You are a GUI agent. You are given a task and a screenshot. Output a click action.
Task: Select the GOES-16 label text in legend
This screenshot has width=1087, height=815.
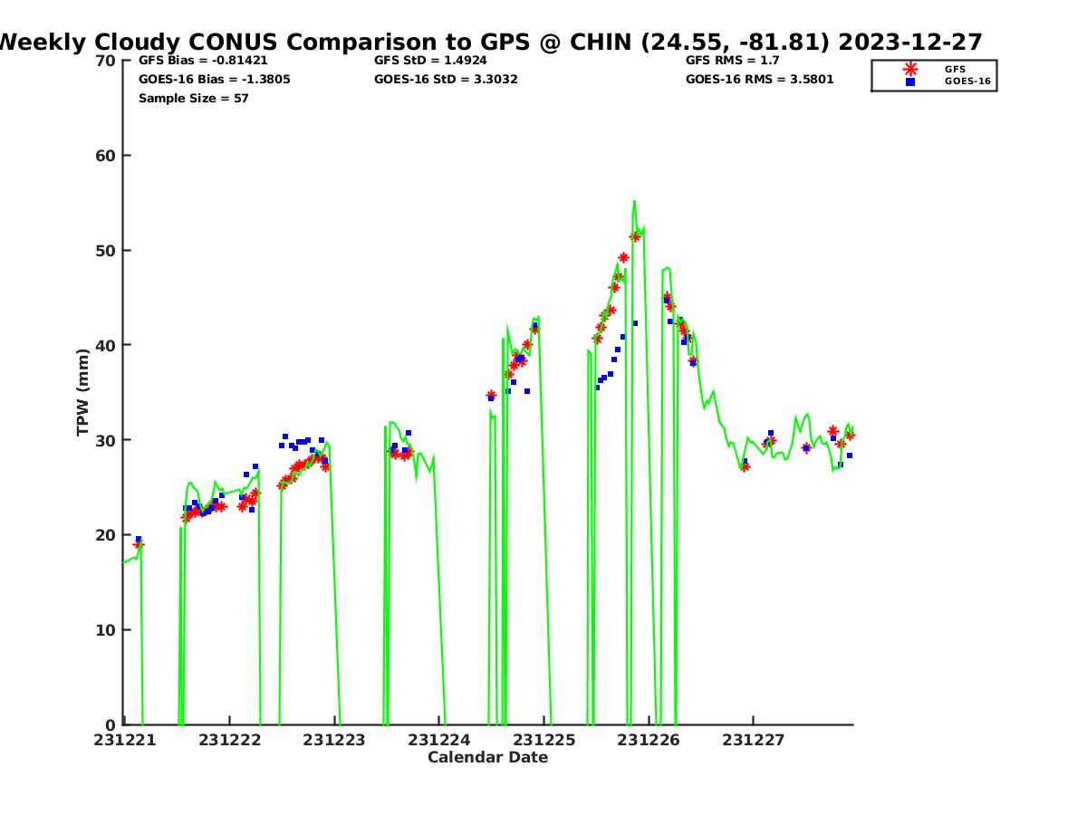click(x=967, y=81)
